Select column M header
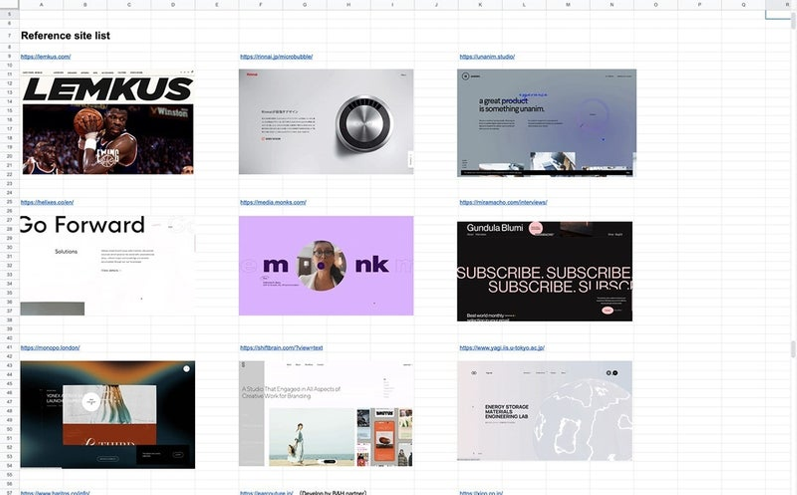 [568, 4]
